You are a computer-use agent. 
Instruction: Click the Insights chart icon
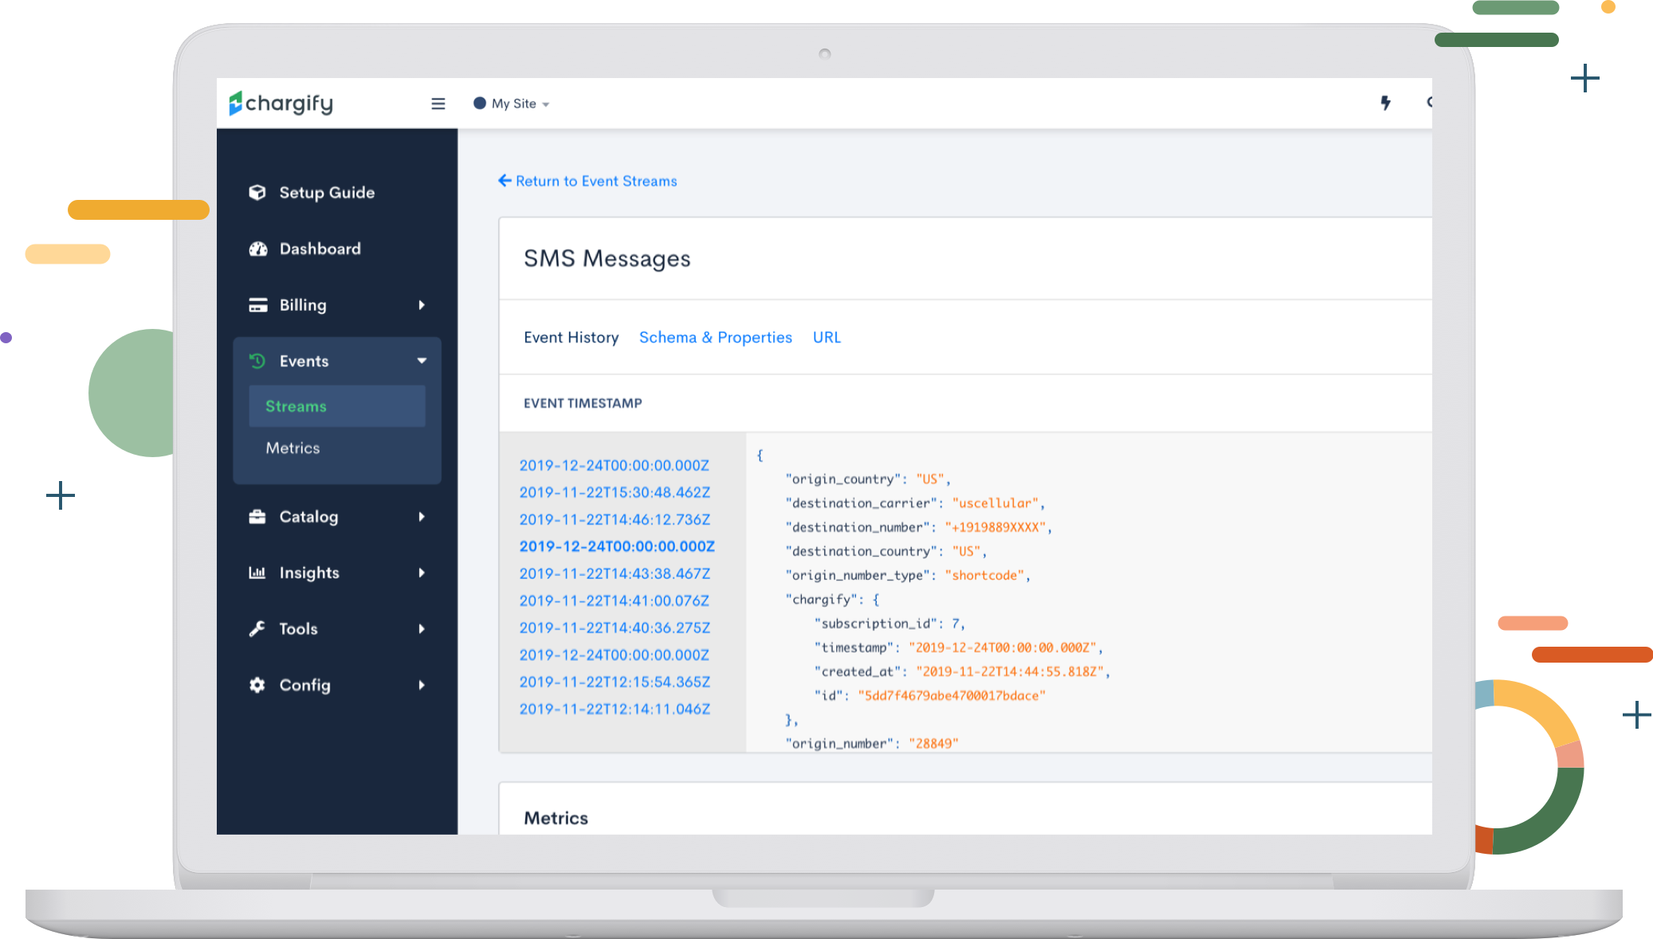257,573
